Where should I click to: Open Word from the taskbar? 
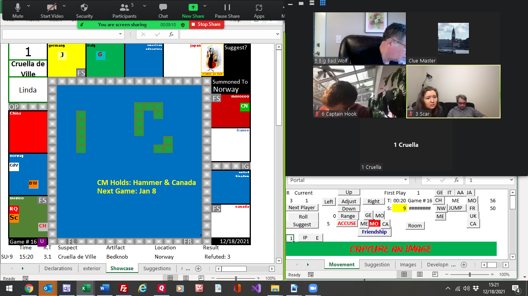point(105,288)
